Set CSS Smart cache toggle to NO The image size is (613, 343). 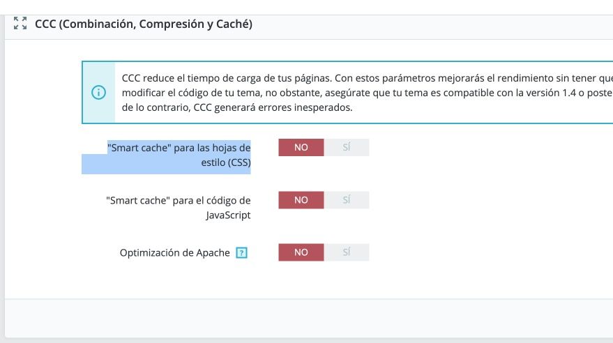tap(301, 147)
